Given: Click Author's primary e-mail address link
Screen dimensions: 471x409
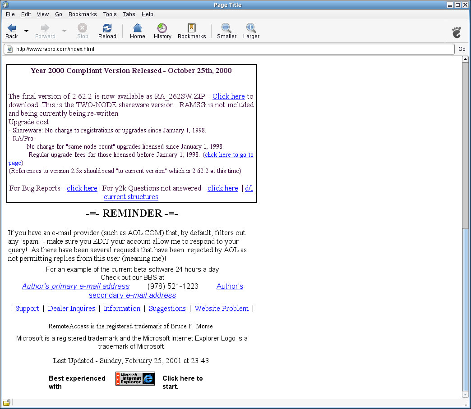Looking at the screenshot, I should click(76, 286).
